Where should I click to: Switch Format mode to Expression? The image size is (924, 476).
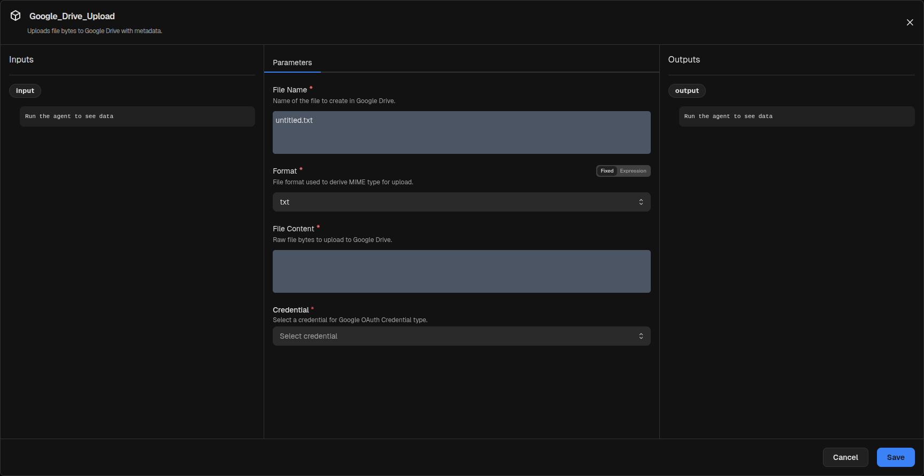pos(633,171)
